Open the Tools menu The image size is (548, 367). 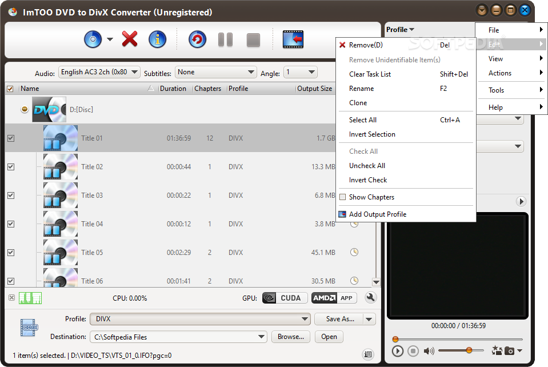click(511, 90)
